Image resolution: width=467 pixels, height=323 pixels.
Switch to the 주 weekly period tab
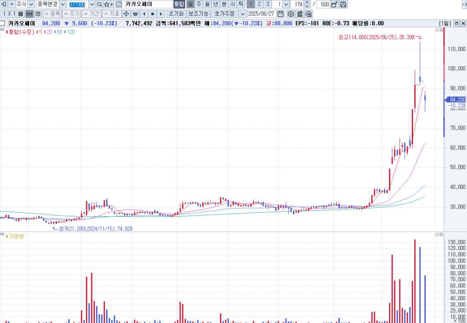pyautogui.click(x=199, y=4)
